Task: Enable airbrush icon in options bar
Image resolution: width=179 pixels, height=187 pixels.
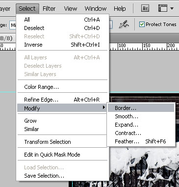Action: (x=124, y=25)
